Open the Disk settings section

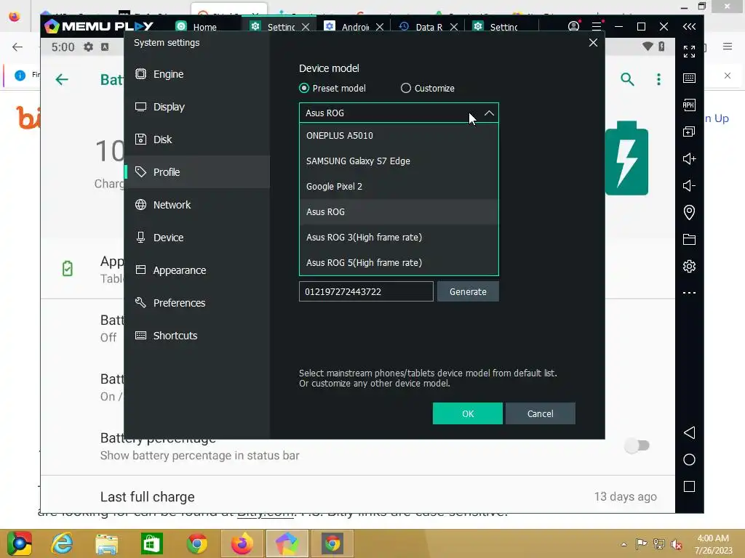[196, 139]
